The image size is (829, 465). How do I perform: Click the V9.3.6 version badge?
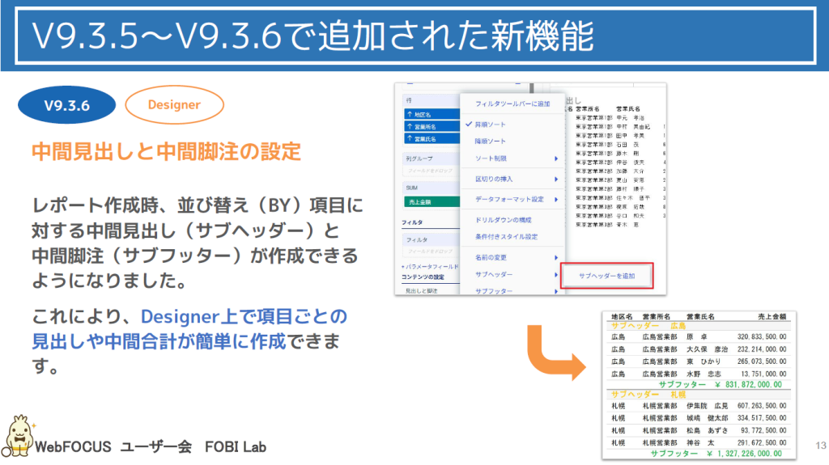click(66, 105)
